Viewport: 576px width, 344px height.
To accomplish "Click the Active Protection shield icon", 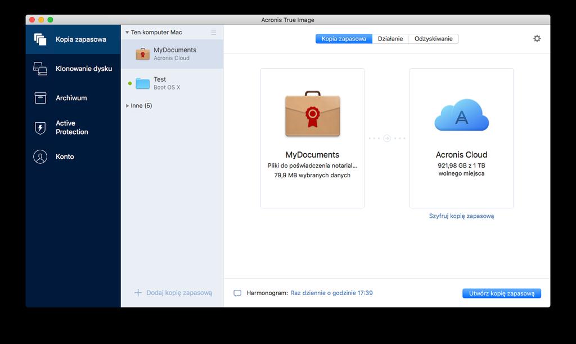I will click(40, 128).
